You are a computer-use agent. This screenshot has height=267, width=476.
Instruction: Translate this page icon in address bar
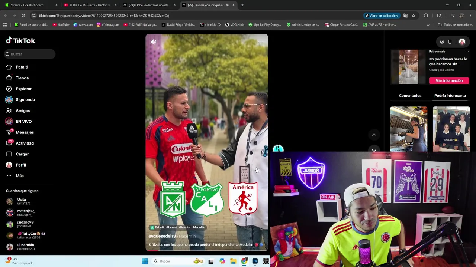(x=405, y=16)
